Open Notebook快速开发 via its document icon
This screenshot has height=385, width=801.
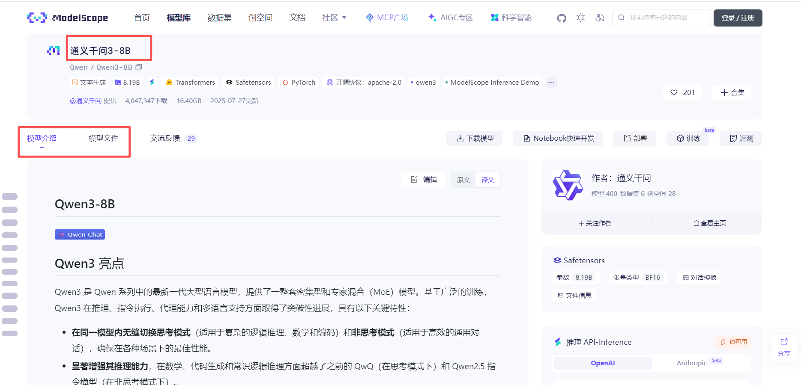527,138
